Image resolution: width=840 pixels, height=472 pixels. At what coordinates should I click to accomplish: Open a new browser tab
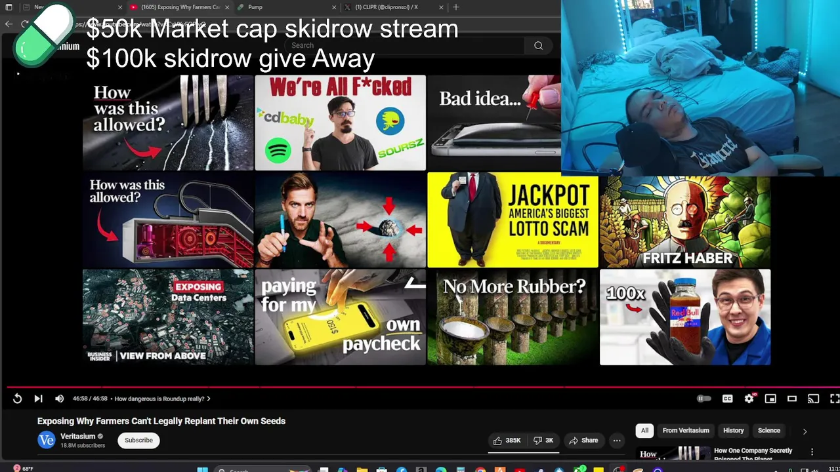click(x=456, y=7)
